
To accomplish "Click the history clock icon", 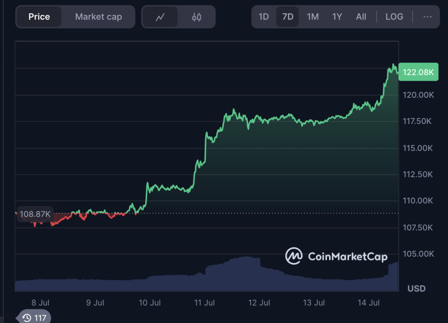I will coord(27,318).
